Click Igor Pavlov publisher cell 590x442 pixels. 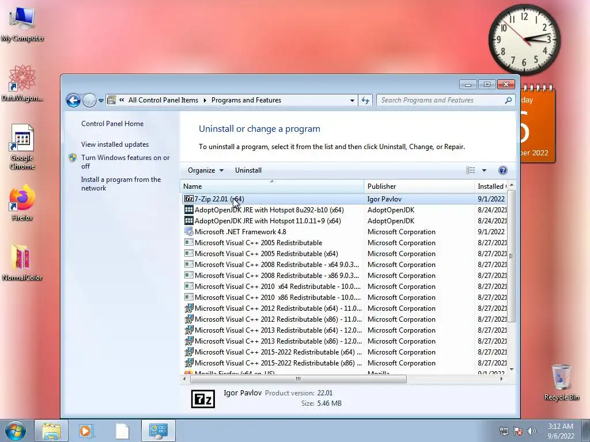pyautogui.click(x=384, y=199)
